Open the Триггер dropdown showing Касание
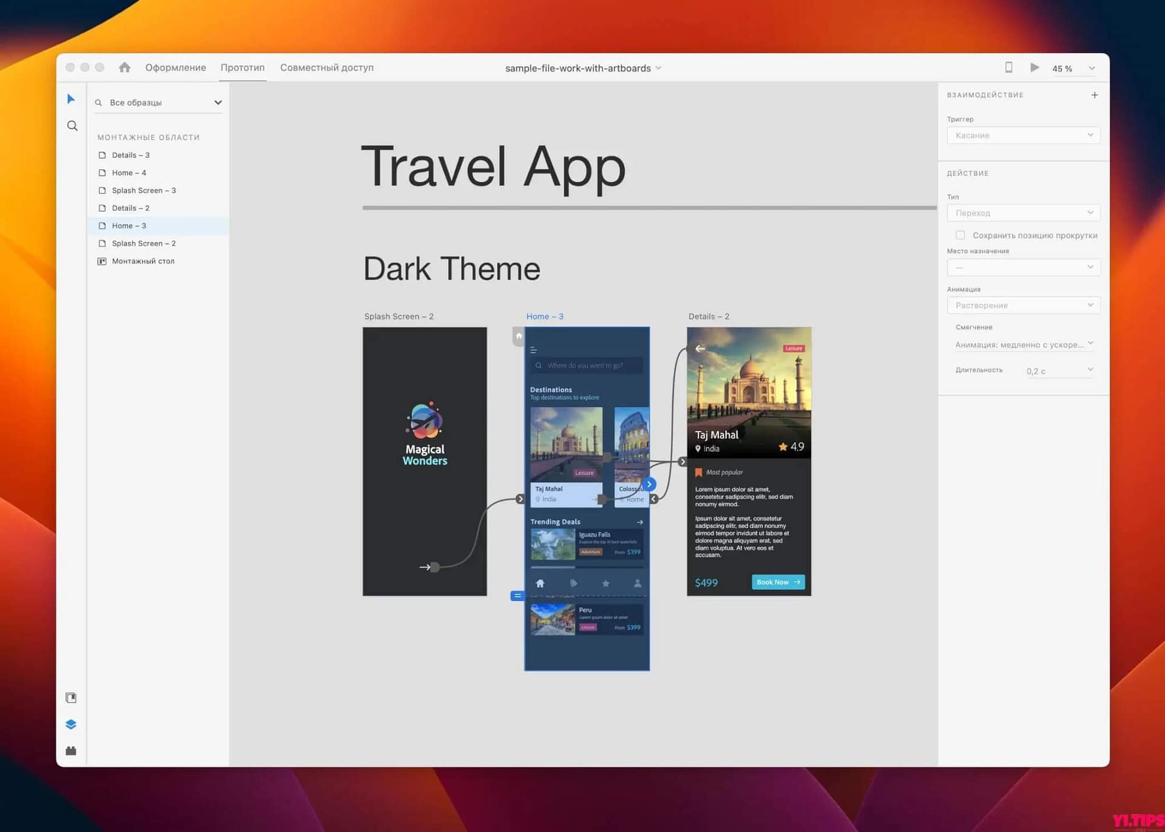 1023,135
